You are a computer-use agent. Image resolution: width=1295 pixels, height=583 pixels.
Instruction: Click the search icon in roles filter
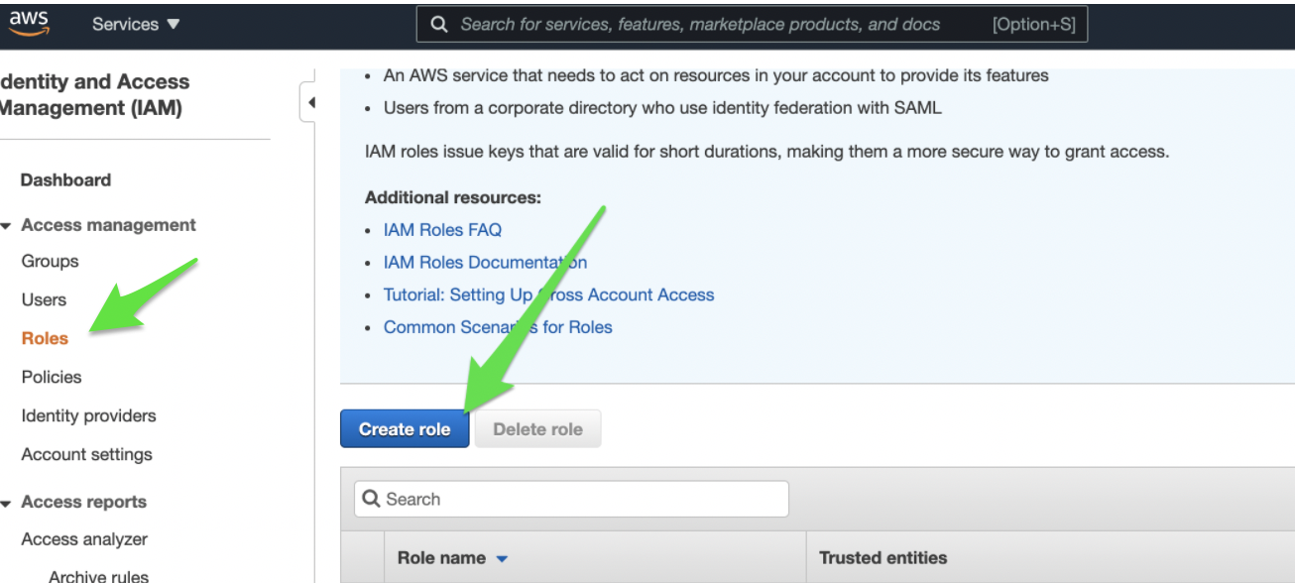click(x=372, y=499)
